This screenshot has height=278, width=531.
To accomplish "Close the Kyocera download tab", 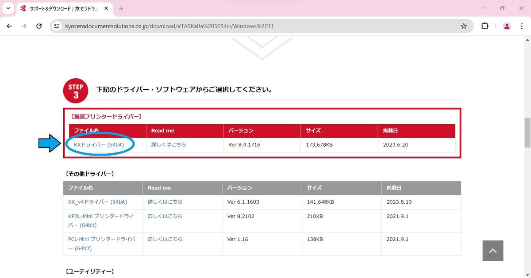I will point(106,8).
